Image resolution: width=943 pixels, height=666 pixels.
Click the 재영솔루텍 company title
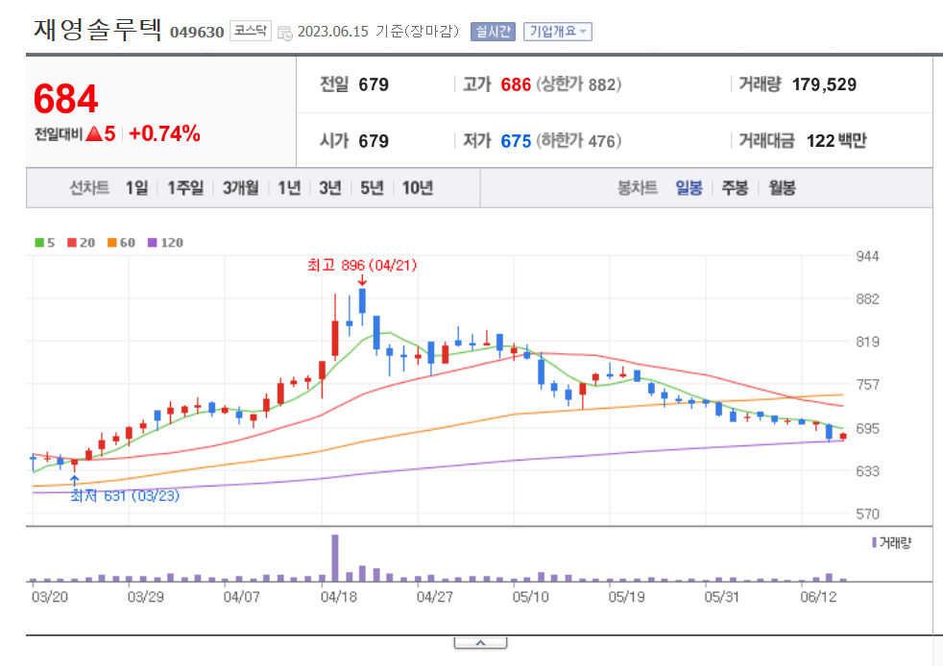click(97, 30)
